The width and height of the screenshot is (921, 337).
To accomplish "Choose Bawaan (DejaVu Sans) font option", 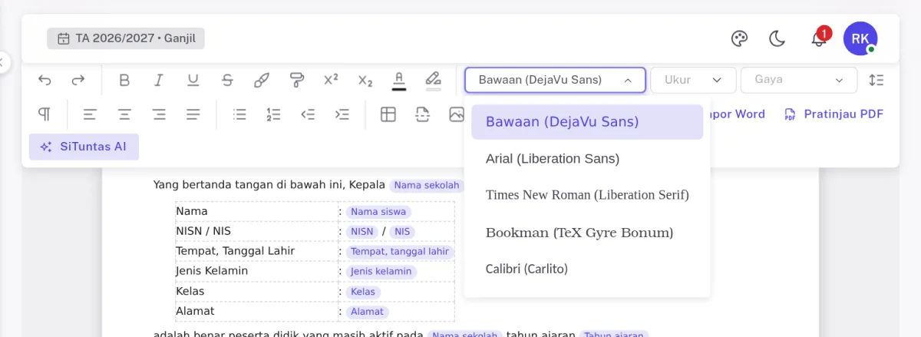I will pos(587,122).
